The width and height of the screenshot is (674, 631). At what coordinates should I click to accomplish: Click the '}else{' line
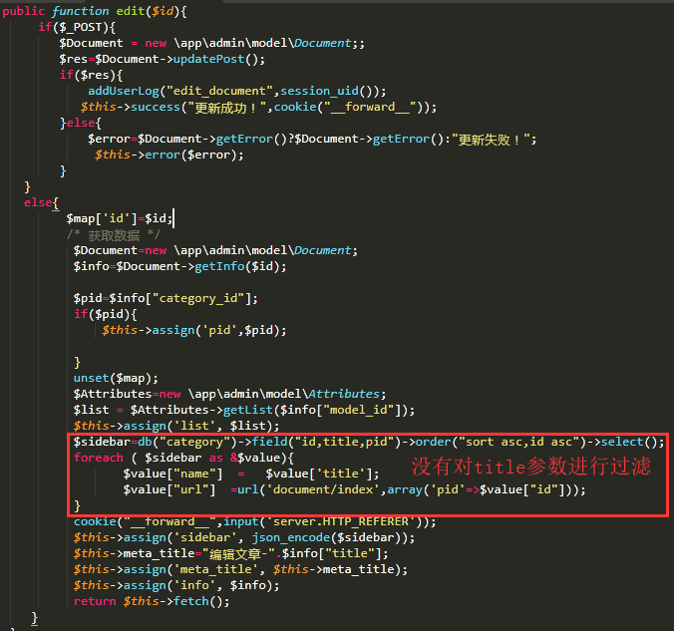pos(81,123)
